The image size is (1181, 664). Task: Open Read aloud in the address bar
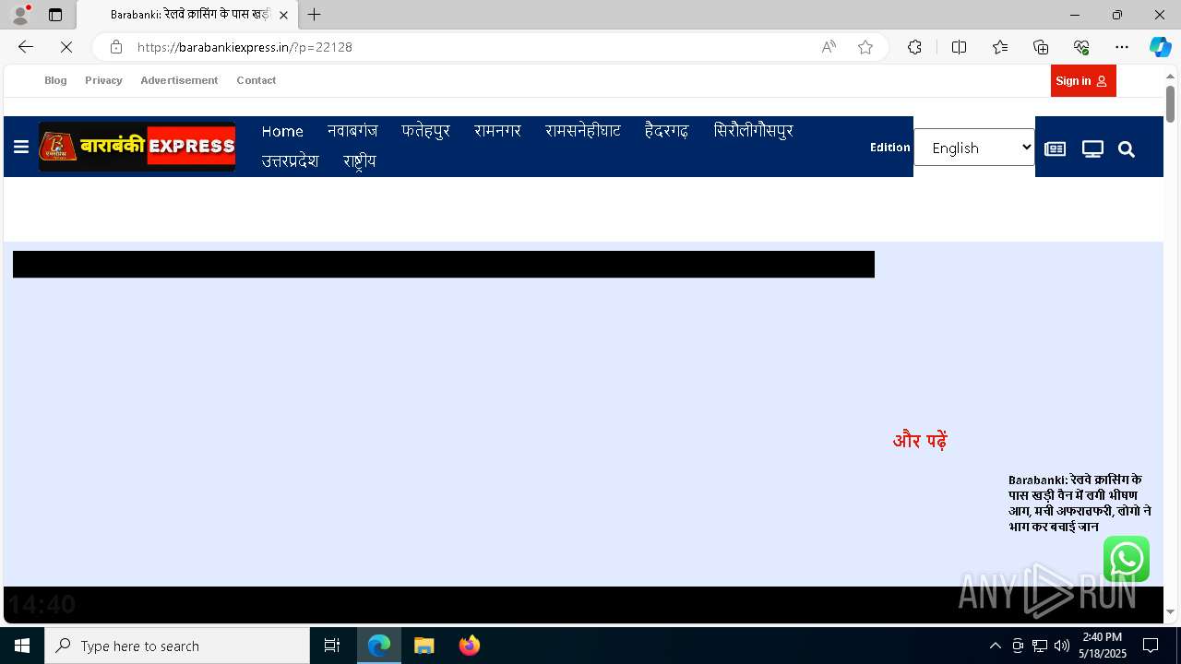(829, 47)
